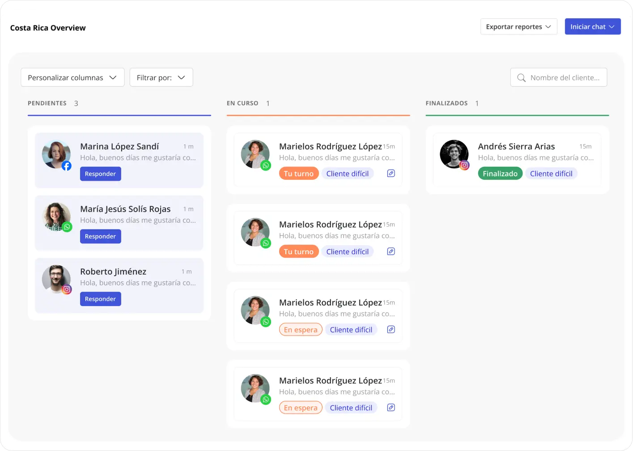The image size is (633, 451).
Task: Open the Personalizar columnas dropdown
Action: click(x=72, y=77)
